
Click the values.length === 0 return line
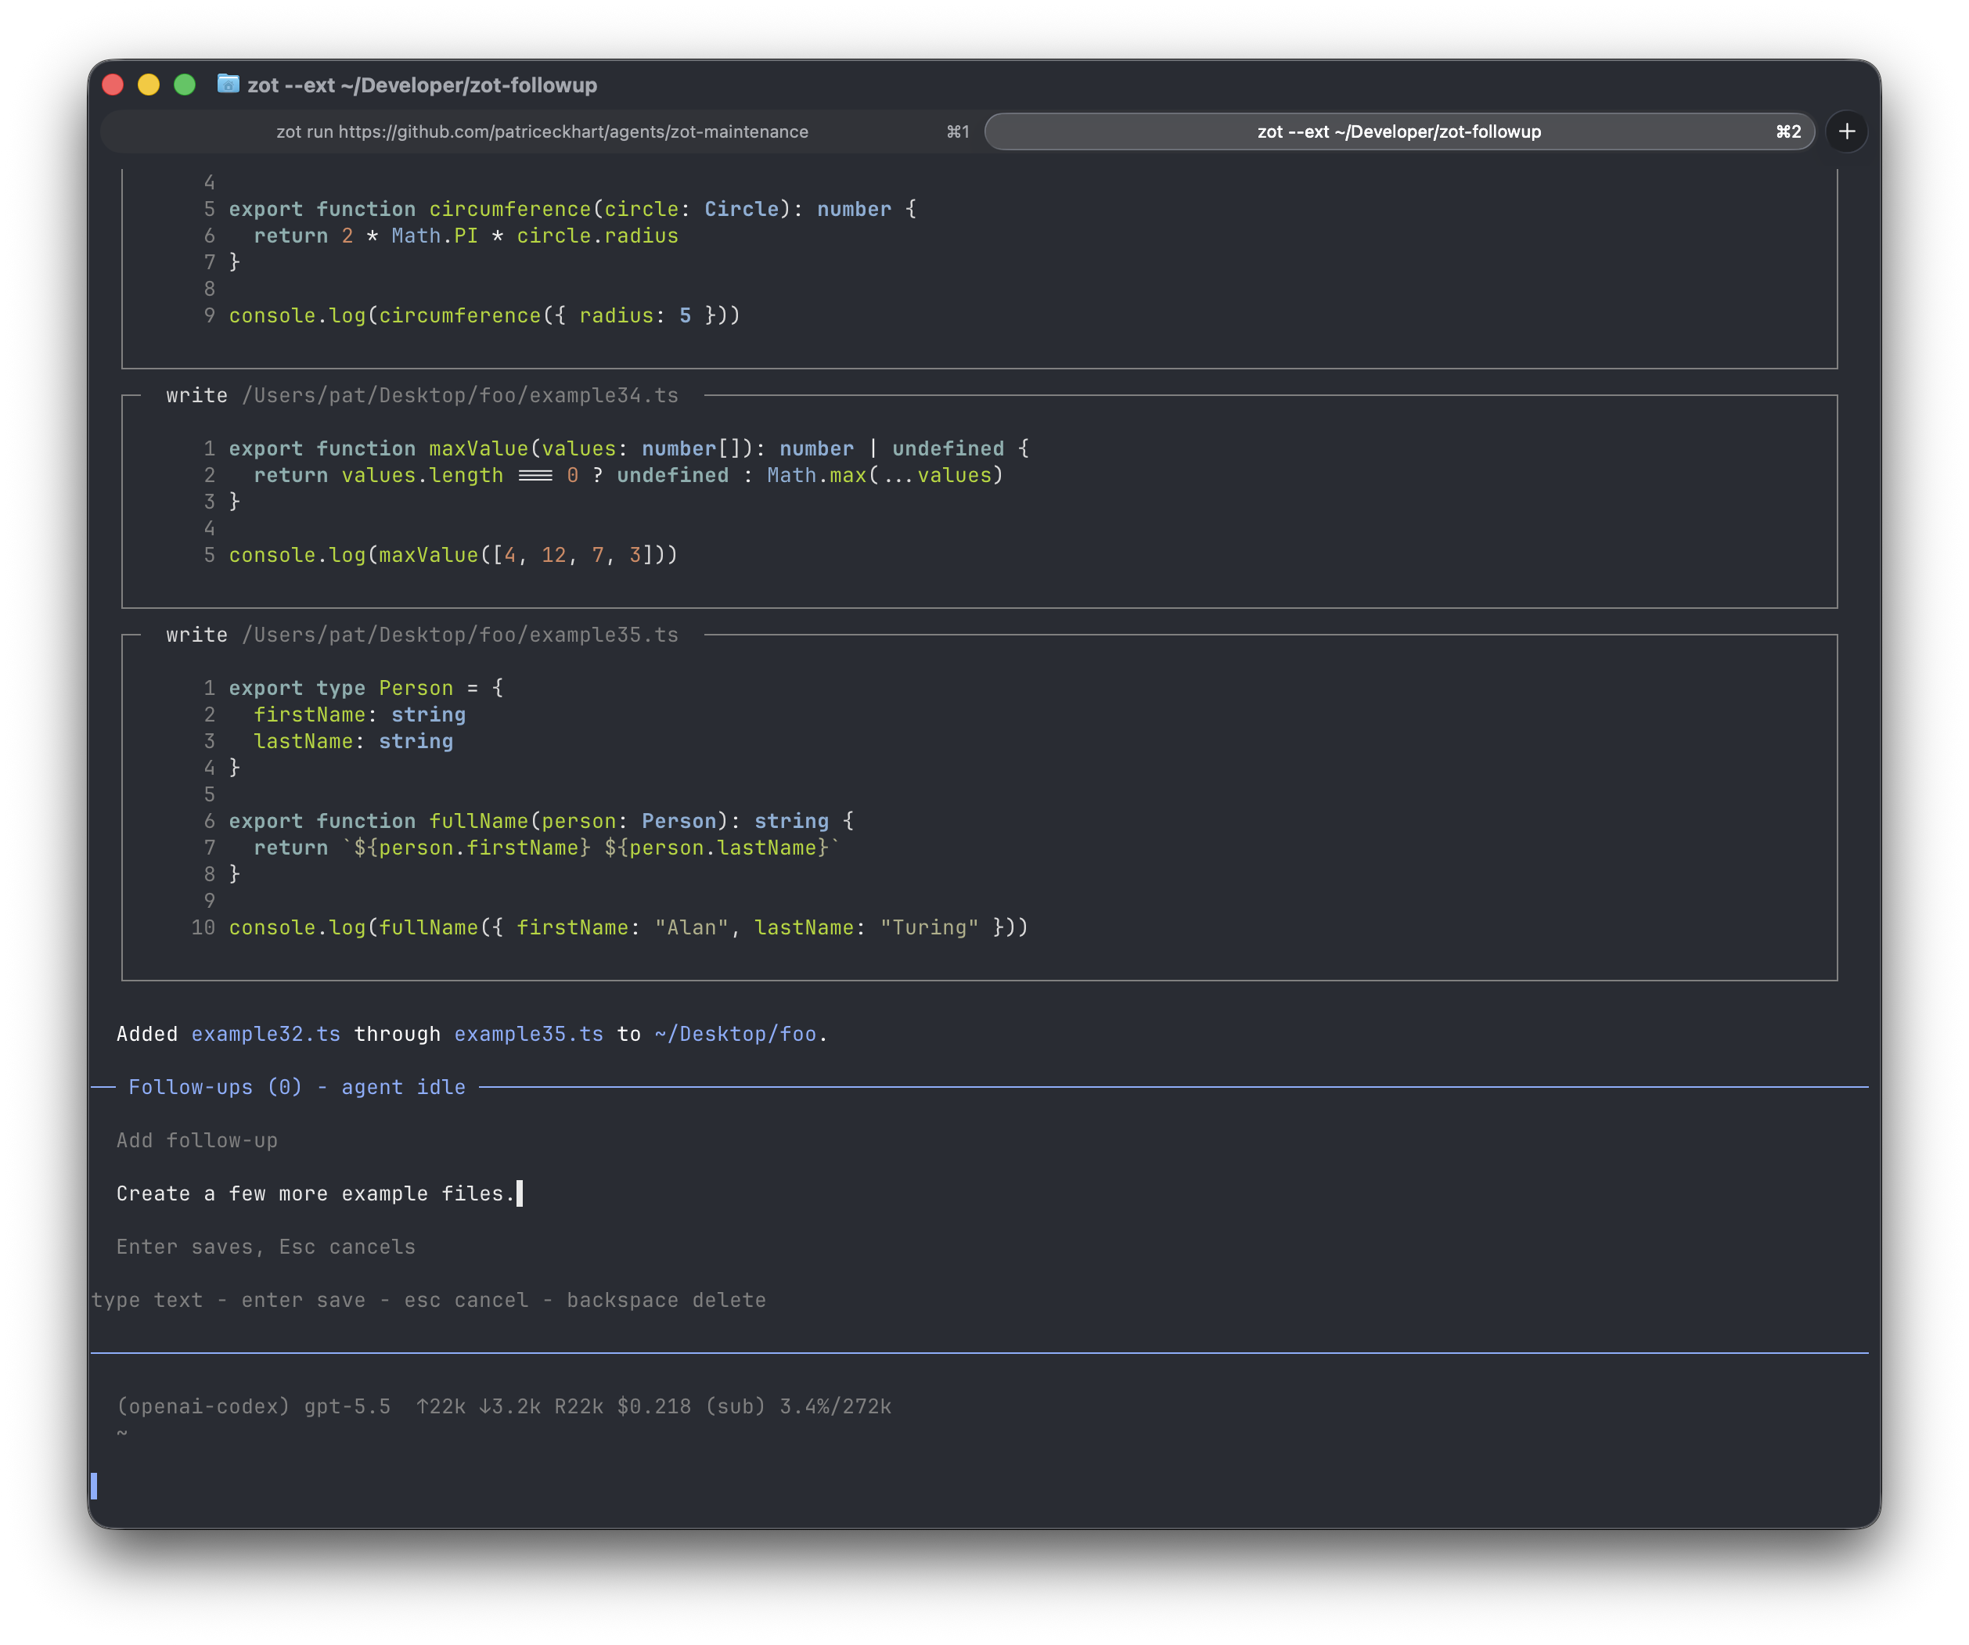629,476
